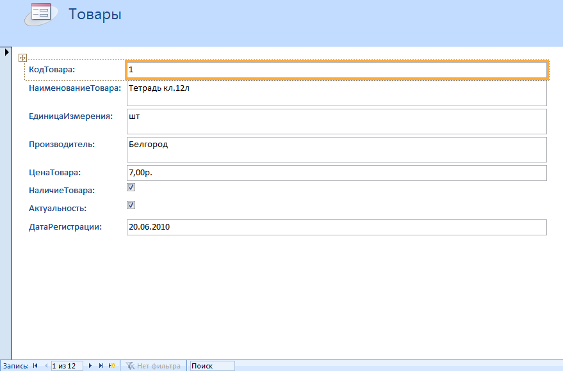Toggle the Актуальность checkbox
This screenshot has width=563, height=371.
click(131, 205)
